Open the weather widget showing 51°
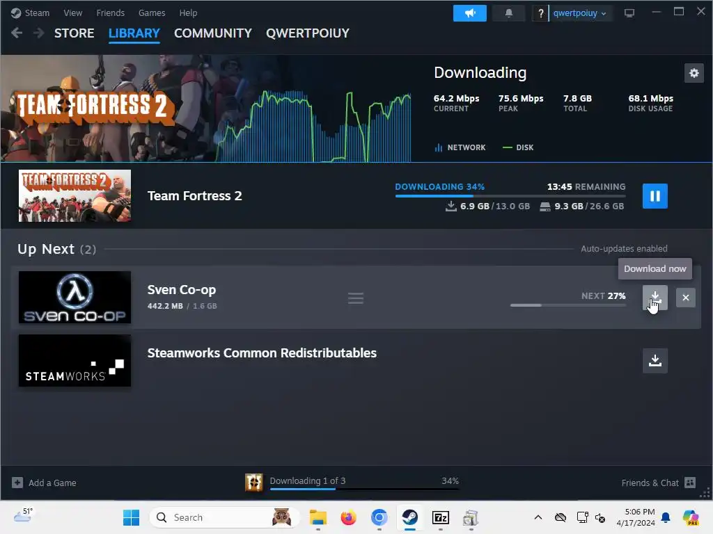 [x=23, y=515]
